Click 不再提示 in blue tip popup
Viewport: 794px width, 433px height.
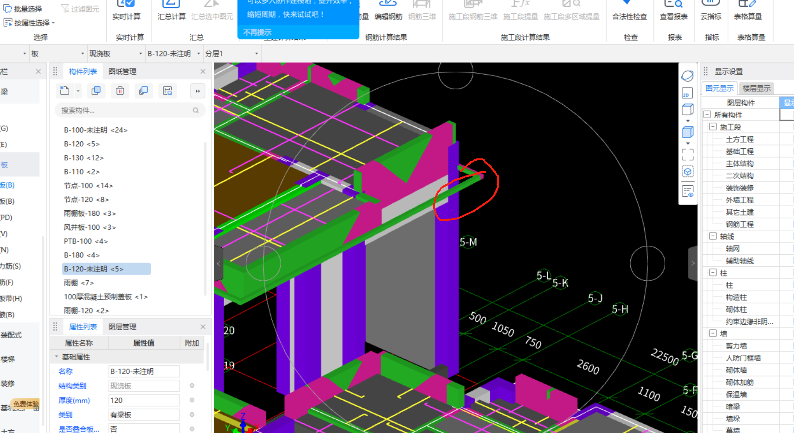(257, 32)
